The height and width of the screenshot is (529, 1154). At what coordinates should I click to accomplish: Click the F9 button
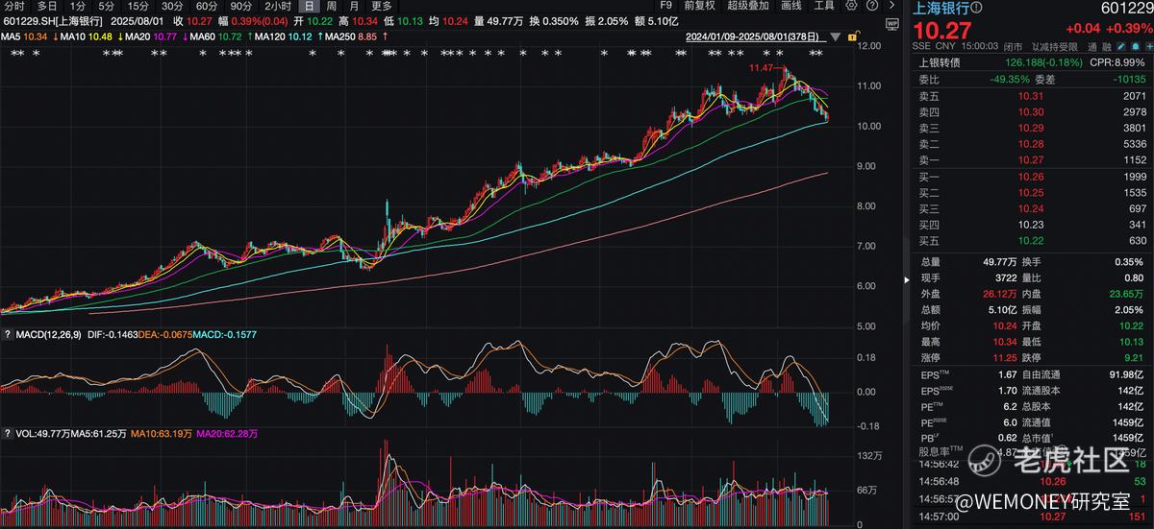(665, 6)
